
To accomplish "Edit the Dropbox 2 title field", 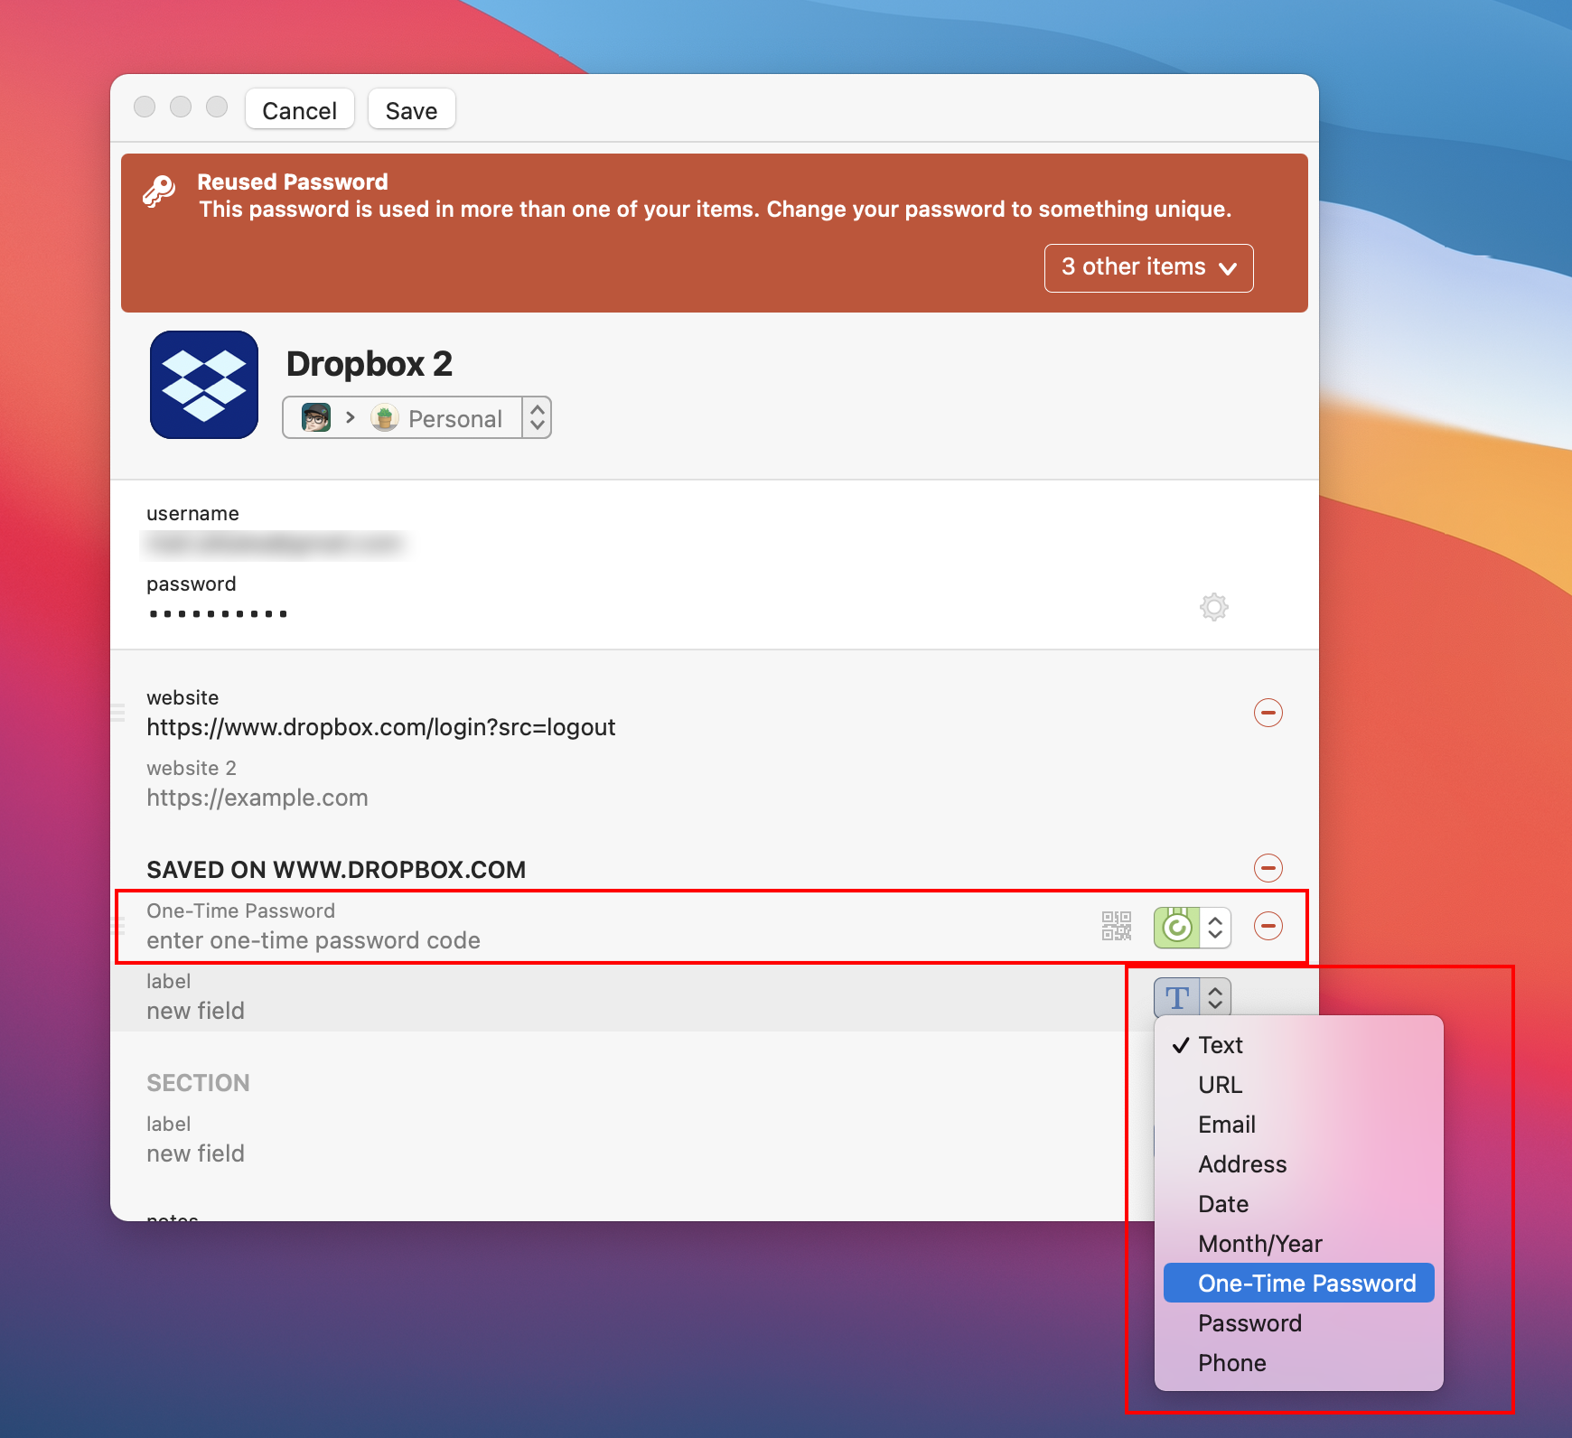I will coord(370,364).
